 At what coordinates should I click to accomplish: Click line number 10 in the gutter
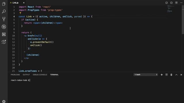click(14, 36)
